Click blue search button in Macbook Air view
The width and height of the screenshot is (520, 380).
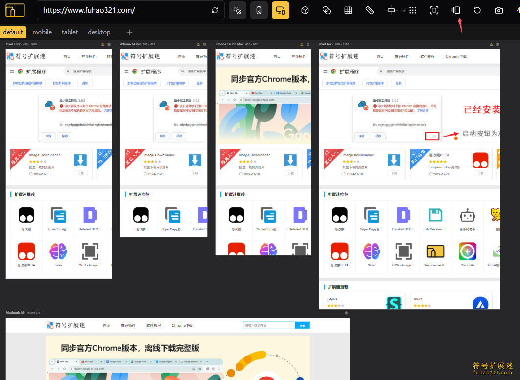(x=302, y=326)
